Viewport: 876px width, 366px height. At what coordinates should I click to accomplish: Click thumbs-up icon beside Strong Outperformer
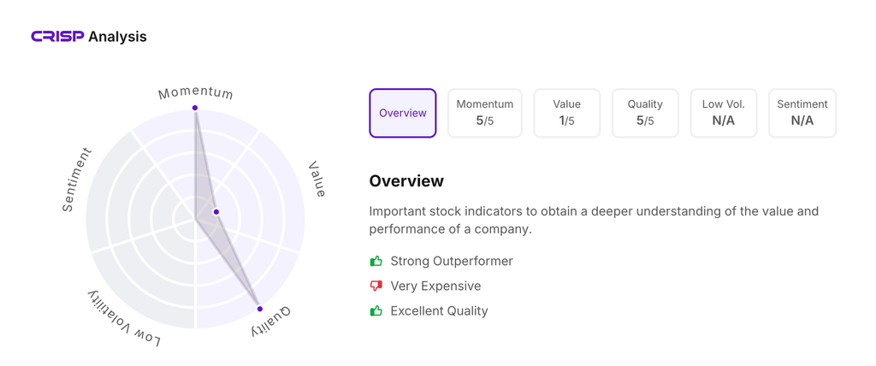coord(376,261)
